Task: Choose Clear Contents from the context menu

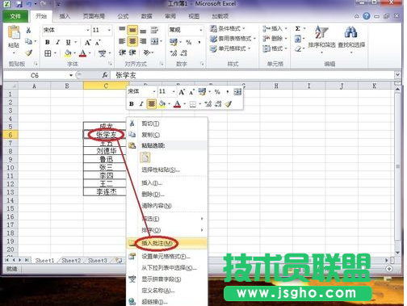Action: [x=167, y=206]
